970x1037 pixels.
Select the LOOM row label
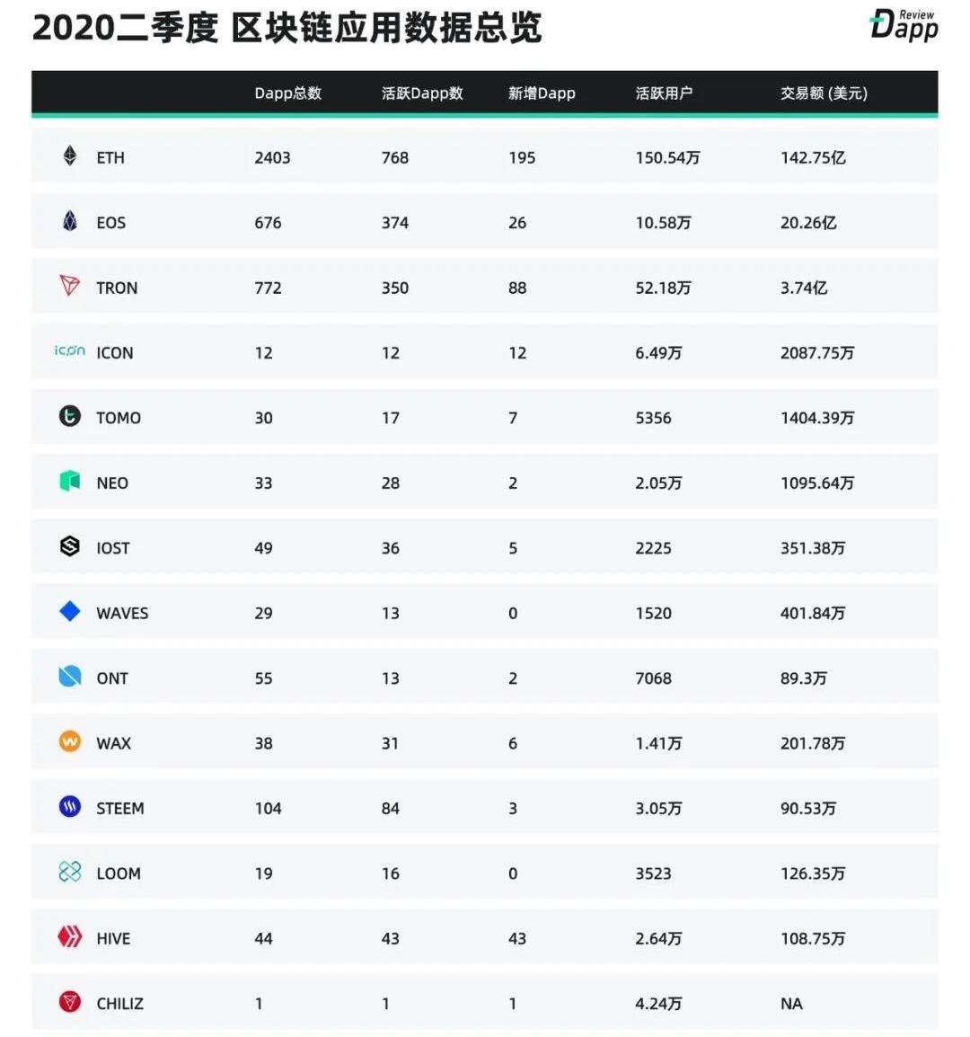(119, 873)
